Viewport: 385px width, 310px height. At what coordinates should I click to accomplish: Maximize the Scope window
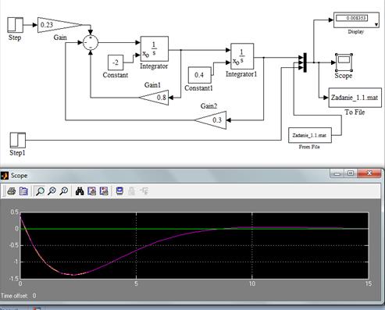(x=351, y=173)
